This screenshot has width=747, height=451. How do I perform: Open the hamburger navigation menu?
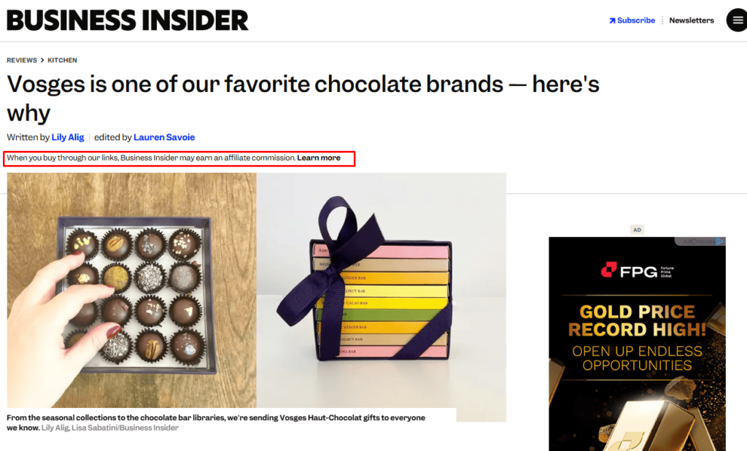[736, 20]
